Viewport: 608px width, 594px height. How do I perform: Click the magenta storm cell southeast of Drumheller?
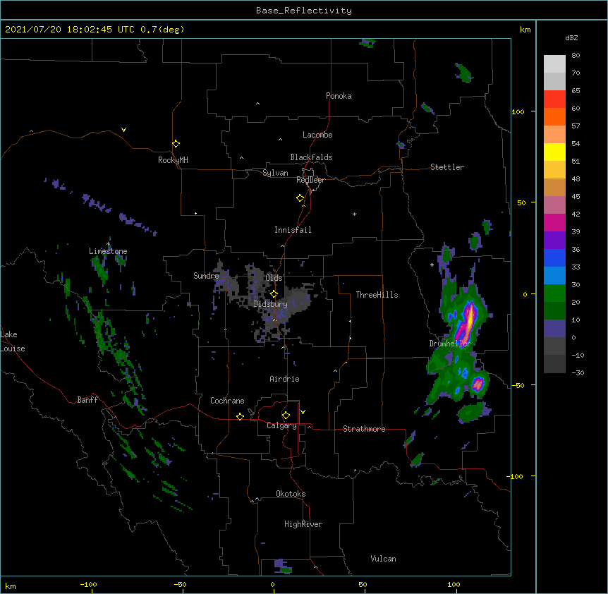point(478,384)
